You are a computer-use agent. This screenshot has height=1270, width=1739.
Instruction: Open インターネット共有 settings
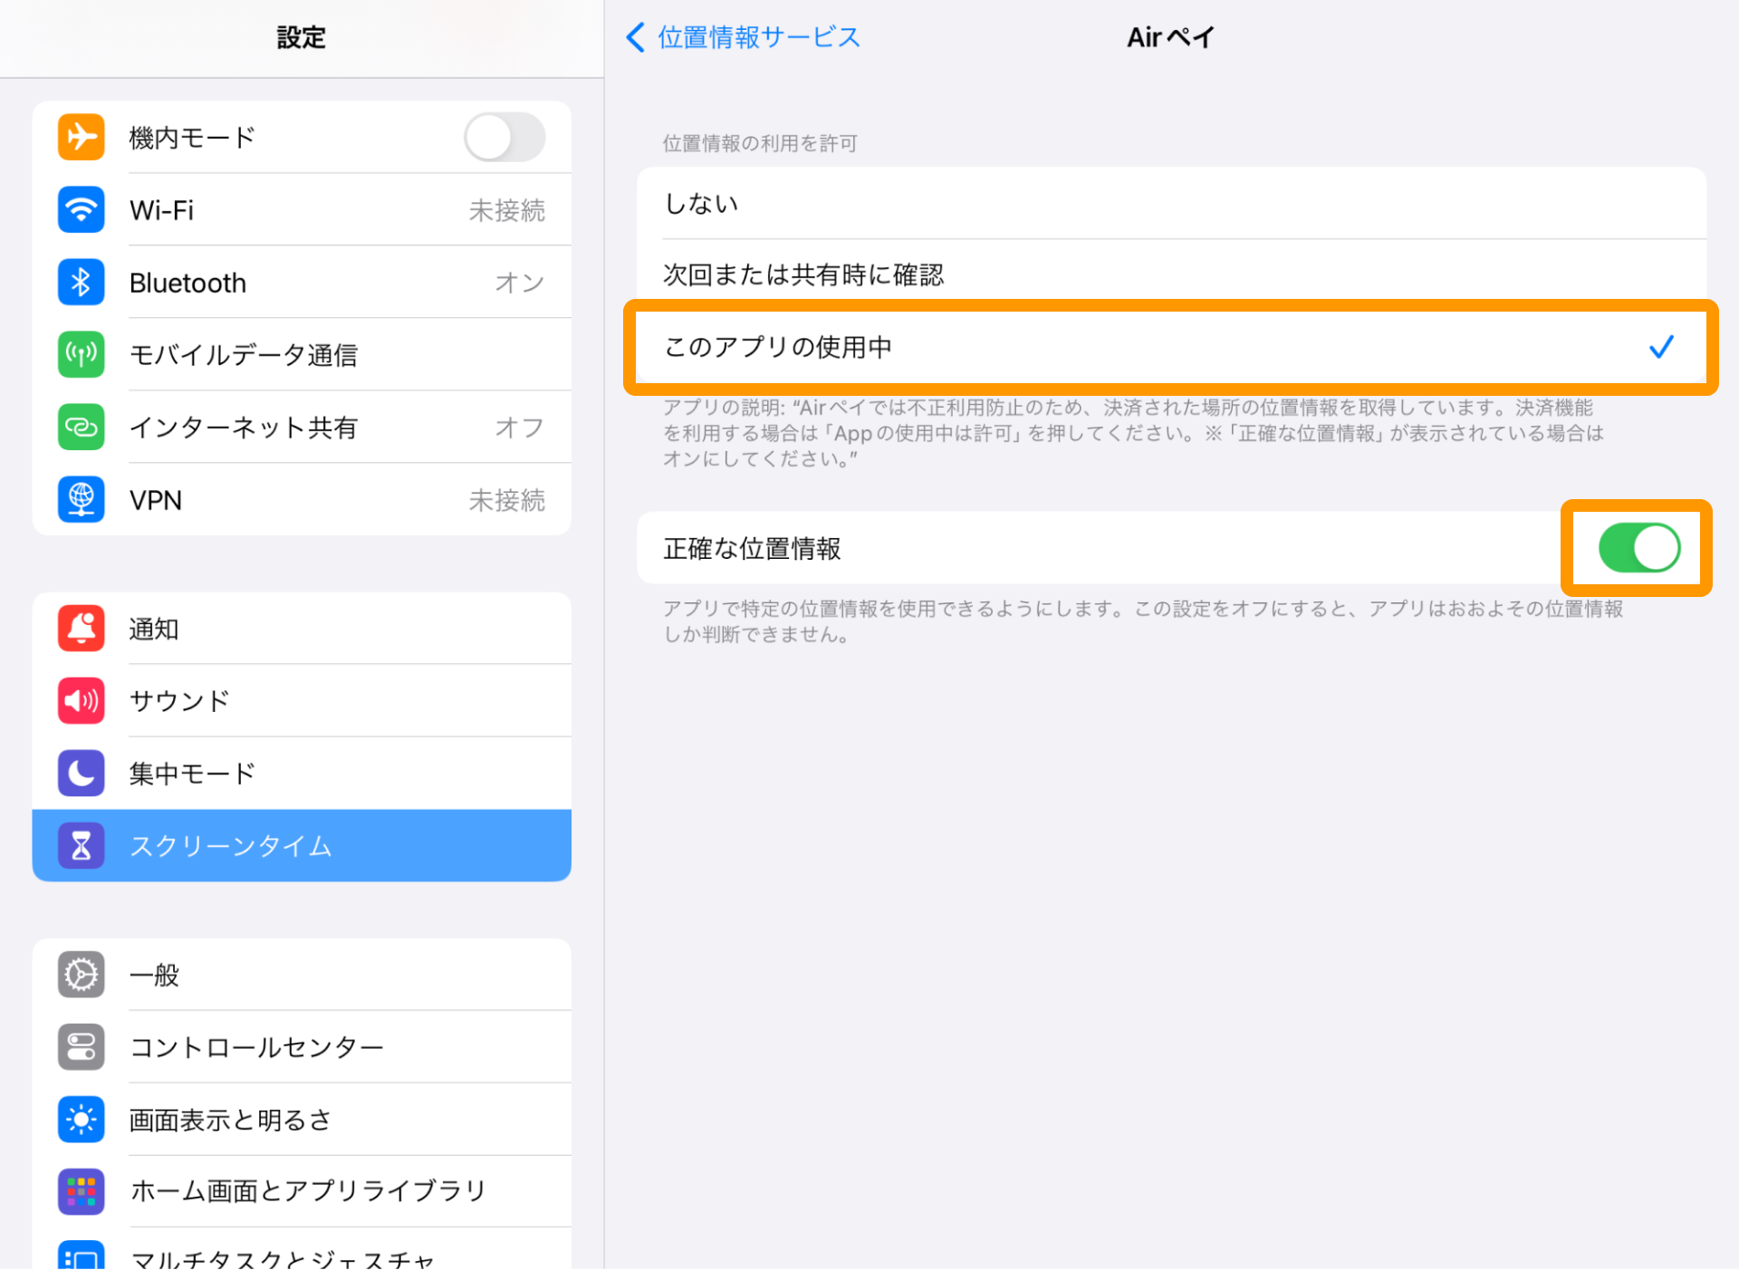pyautogui.click(x=302, y=428)
